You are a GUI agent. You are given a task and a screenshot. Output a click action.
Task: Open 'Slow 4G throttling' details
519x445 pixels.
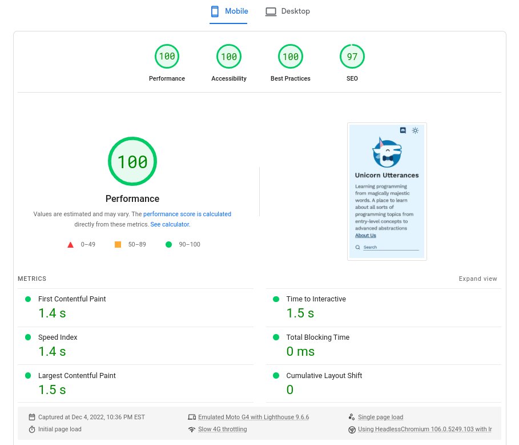coord(223,429)
